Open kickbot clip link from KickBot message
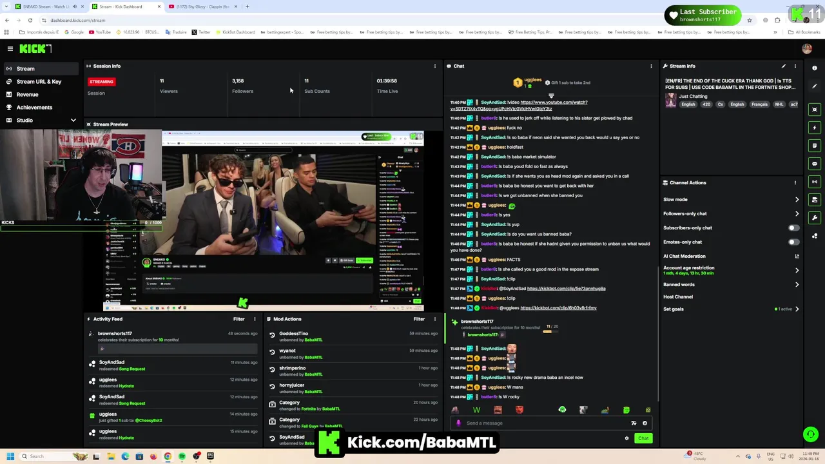Image resolution: width=825 pixels, height=464 pixels. pos(566,289)
